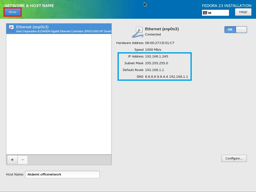Click the Connected status text

[153, 34]
